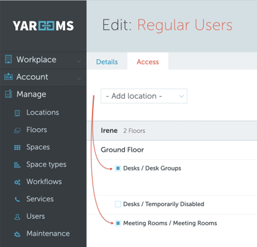Open the Manage menu
The image size is (257, 247).
pos(43,94)
